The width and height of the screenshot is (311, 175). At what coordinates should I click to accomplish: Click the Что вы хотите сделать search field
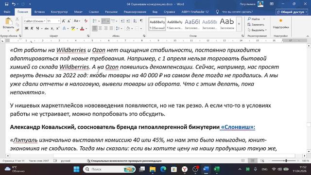point(237,12)
